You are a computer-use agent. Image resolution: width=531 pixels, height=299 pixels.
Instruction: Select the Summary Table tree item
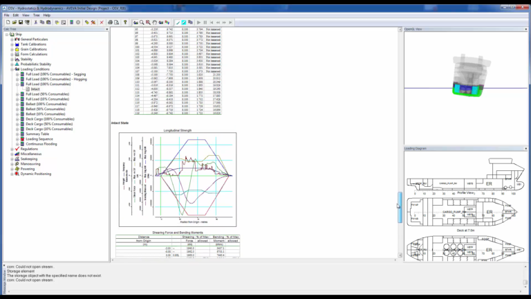point(37,134)
